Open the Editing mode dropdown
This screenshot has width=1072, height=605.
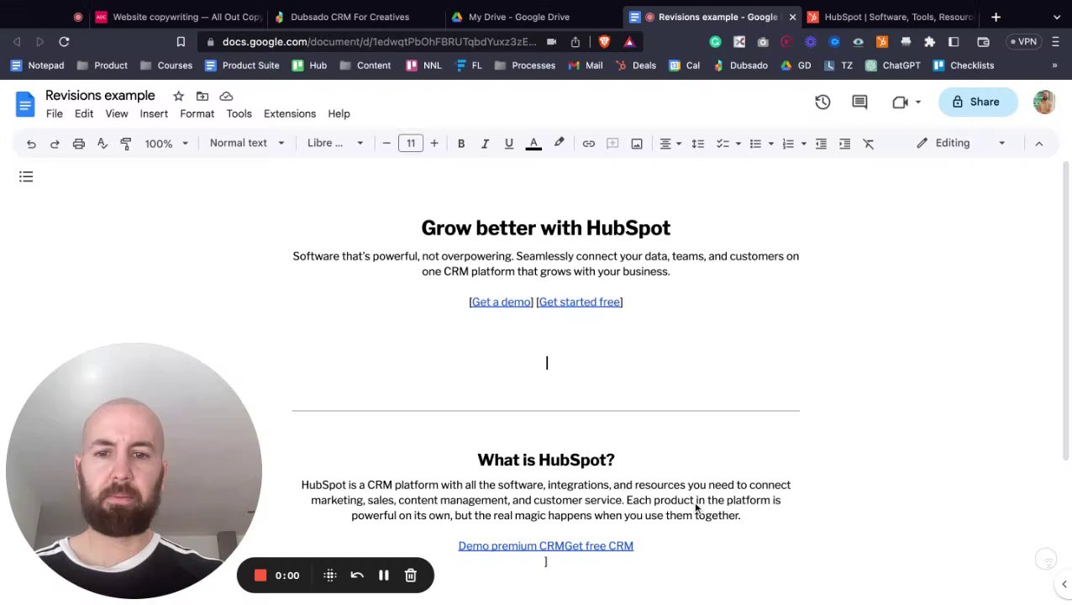click(x=961, y=143)
